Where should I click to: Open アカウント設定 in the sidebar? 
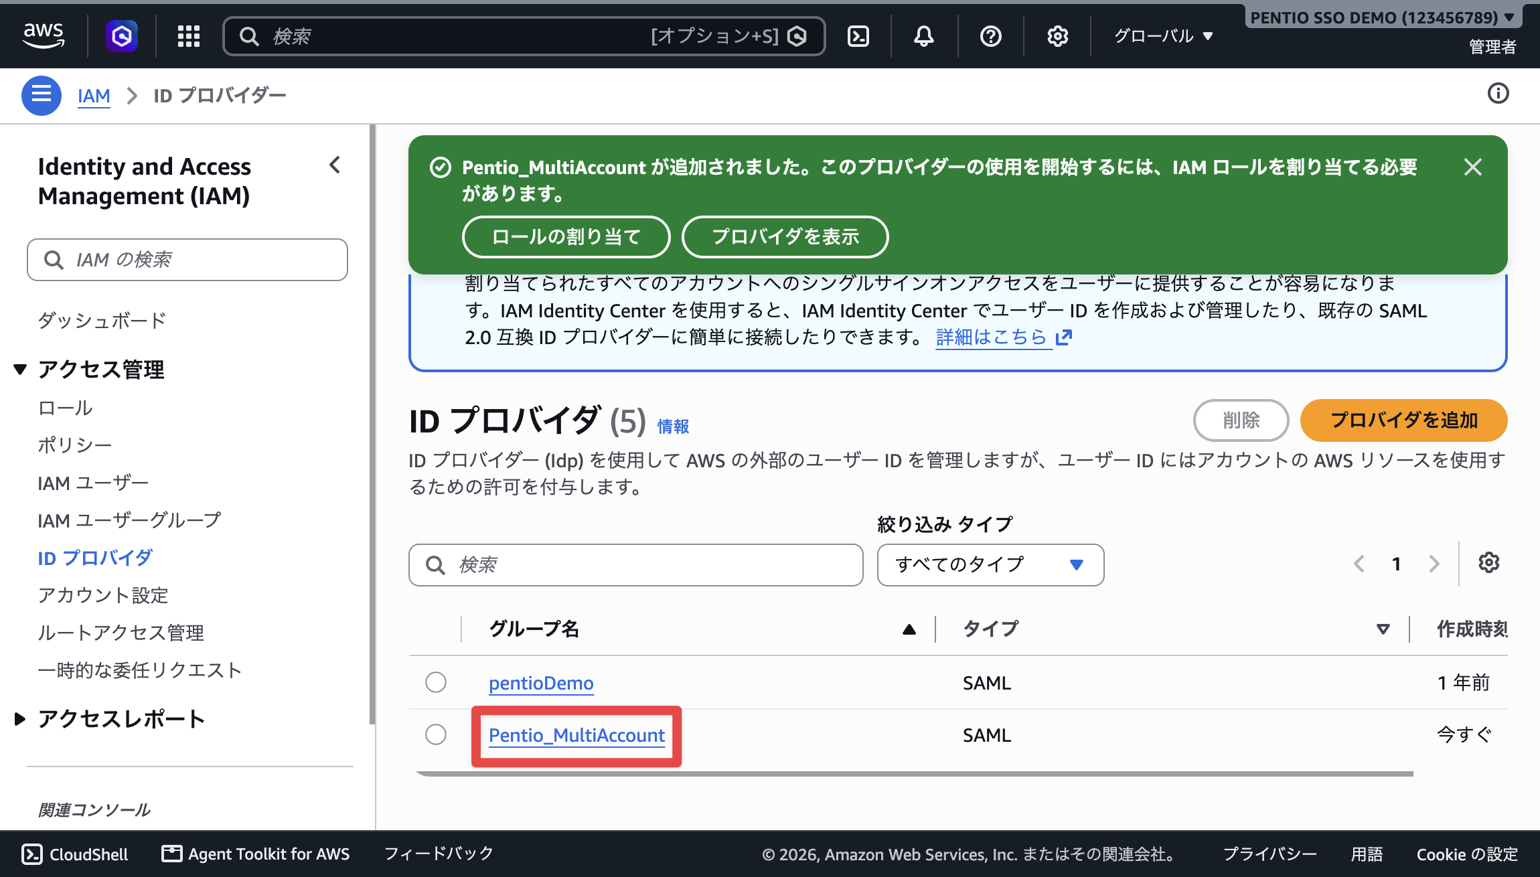pos(103,595)
